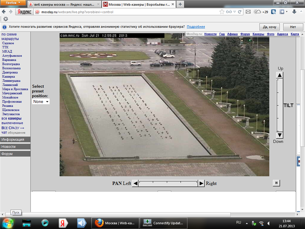
Task: Open the Гид navigation link
Action: (x=222, y=34)
